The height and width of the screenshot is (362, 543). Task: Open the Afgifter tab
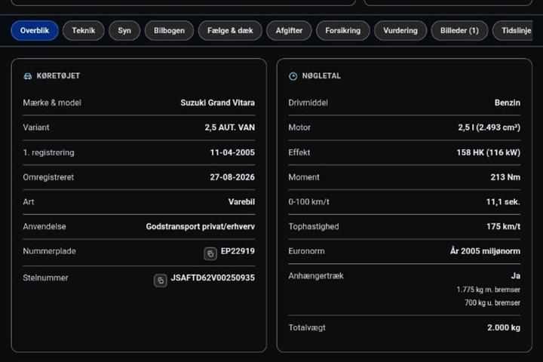click(x=289, y=30)
